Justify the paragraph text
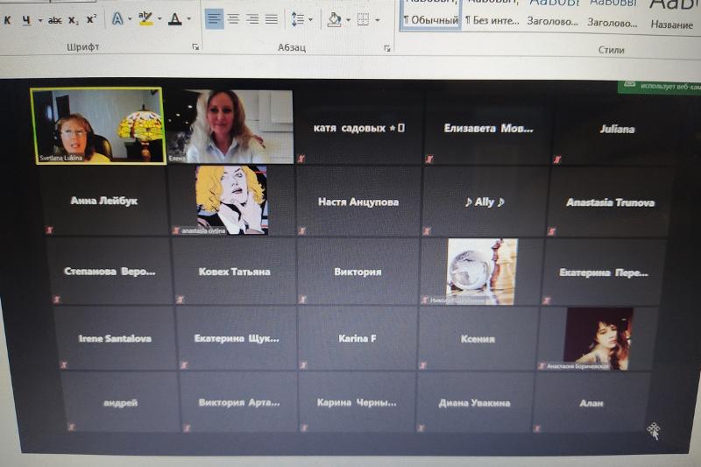The width and height of the screenshot is (701, 467). 272,18
